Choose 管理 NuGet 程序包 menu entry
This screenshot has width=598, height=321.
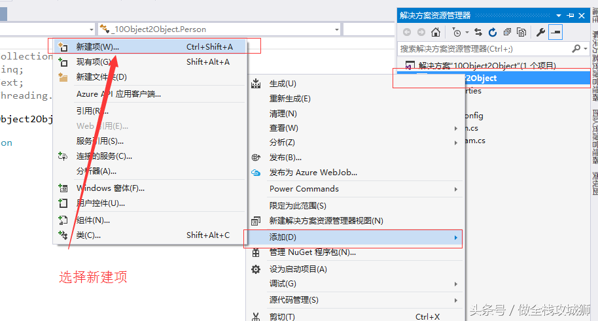355,252
